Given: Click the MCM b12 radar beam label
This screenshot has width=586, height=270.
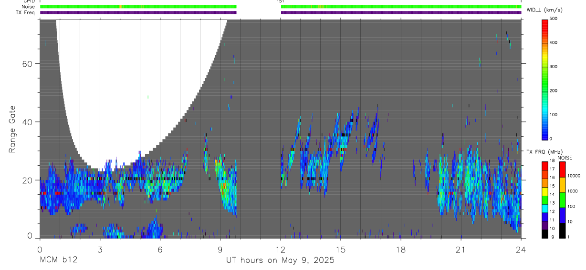Looking at the screenshot, I should tap(58, 260).
